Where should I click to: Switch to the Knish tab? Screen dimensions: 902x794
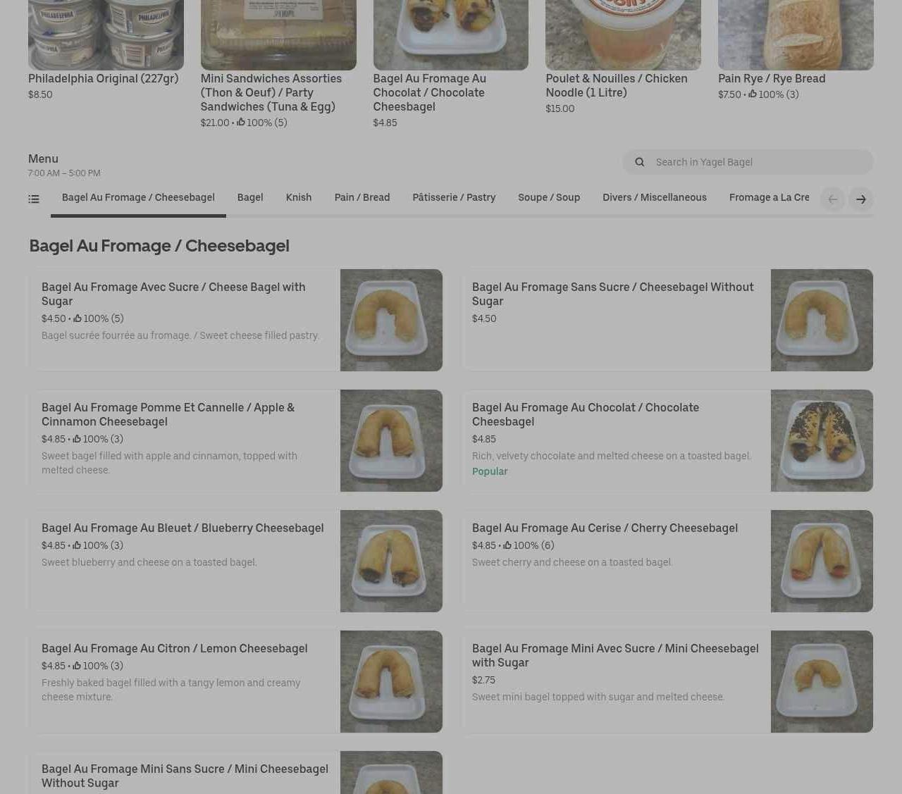tap(298, 197)
